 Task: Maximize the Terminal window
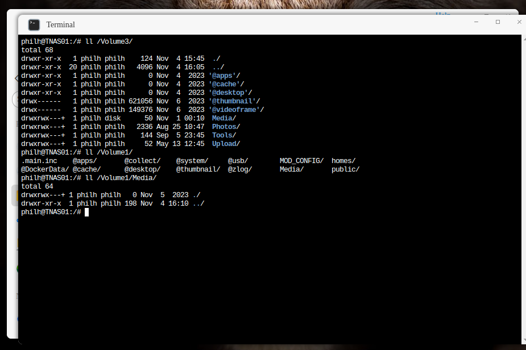[x=498, y=22]
